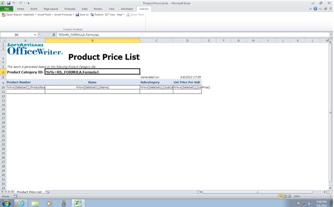Open the Name Box dropdown arrow
This screenshot has height=207, width=334.
pyautogui.click(x=35, y=35)
